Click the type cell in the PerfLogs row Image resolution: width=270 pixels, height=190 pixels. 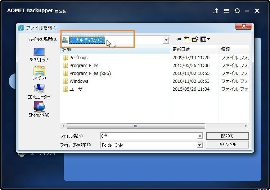pos(235,58)
